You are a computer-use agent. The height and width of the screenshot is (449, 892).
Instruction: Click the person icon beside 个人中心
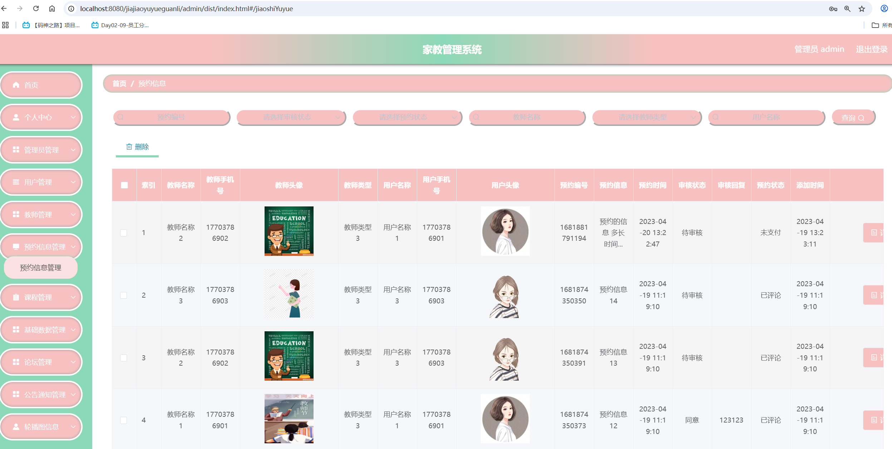click(16, 117)
